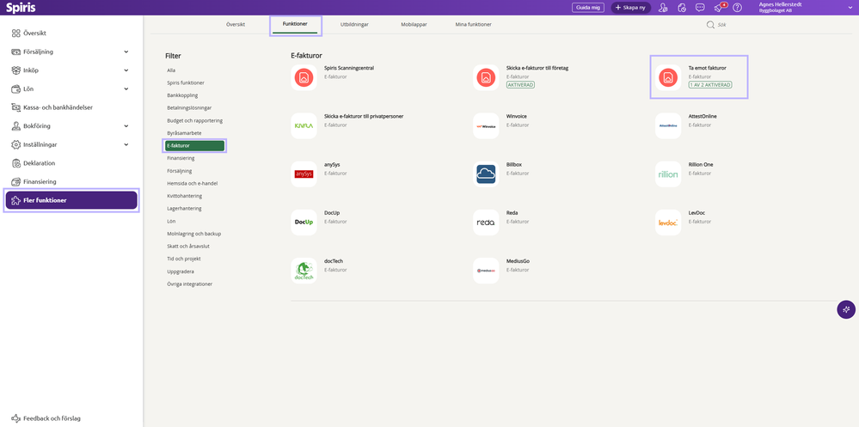This screenshot has height=427, width=859.
Task: Filter by Alla
Action: coord(171,70)
